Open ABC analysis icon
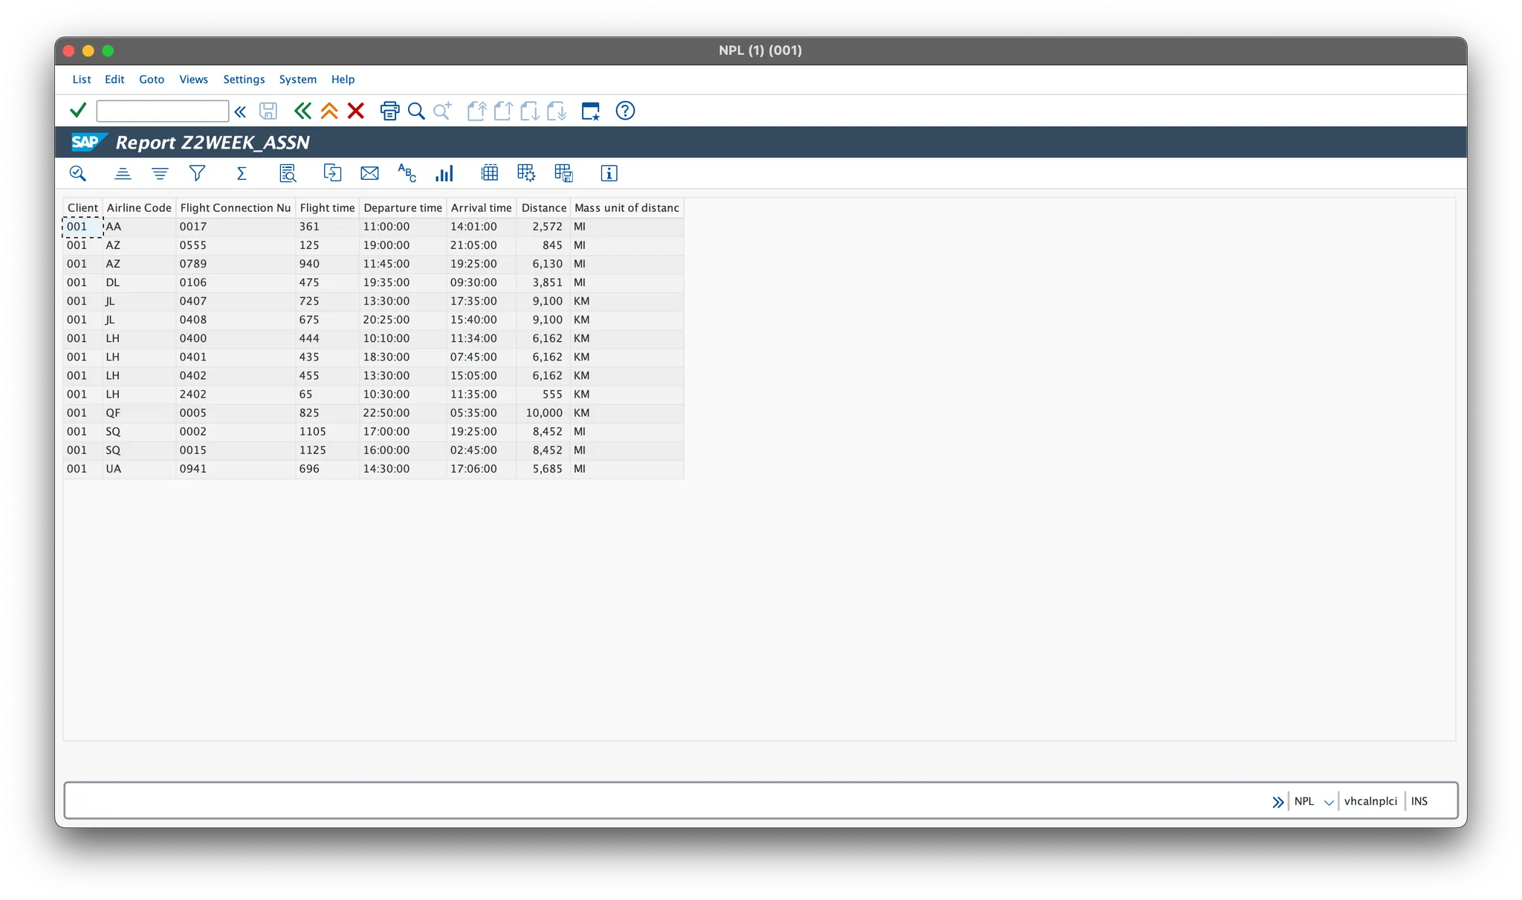This screenshot has width=1522, height=900. click(x=407, y=173)
